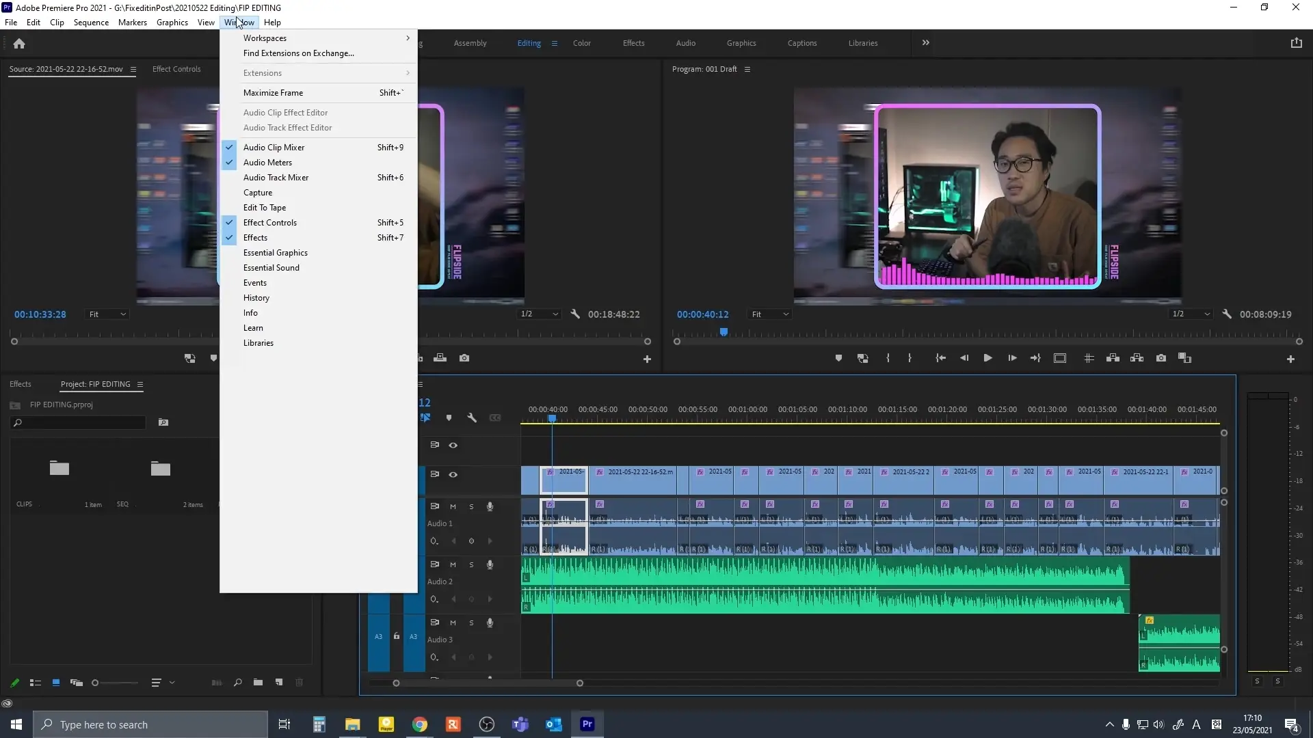Open Libraries from the Window menu
This screenshot has height=738, width=1313.
[x=319, y=343]
